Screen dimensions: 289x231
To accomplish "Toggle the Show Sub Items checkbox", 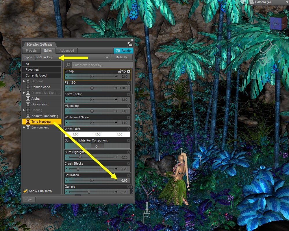I will coord(25,191).
